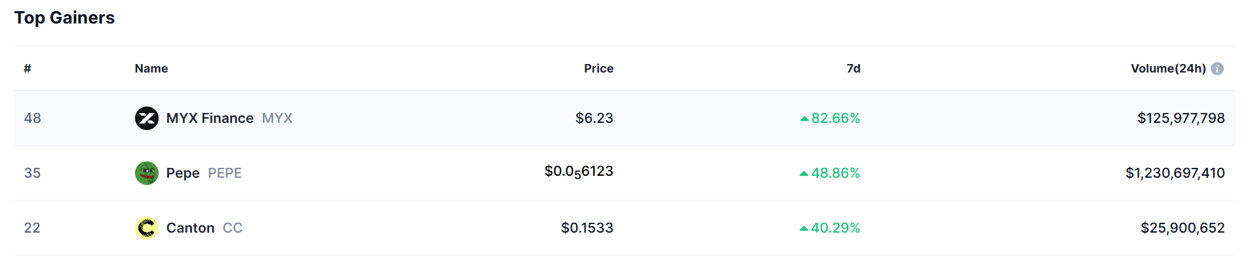Click the Volume(24h) info icon
The width and height of the screenshot is (1256, 264).
click(x=1217, y=69)
